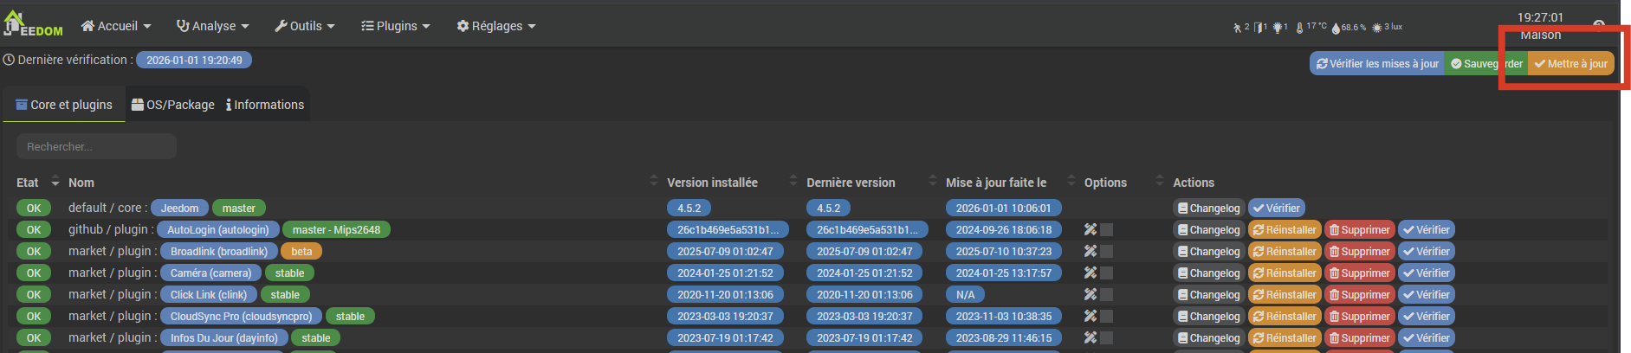Click Réinstaller for the Infos Du Jour plugin
The width and height of the screenshot is (1631, 353).
click(x=1285, y=338)
